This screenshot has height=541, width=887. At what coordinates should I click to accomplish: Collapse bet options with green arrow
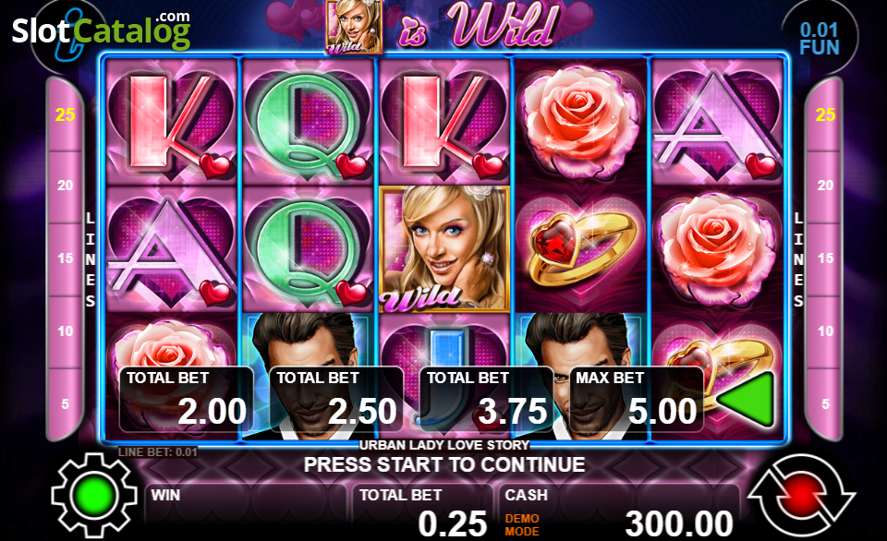click(747, 399)
